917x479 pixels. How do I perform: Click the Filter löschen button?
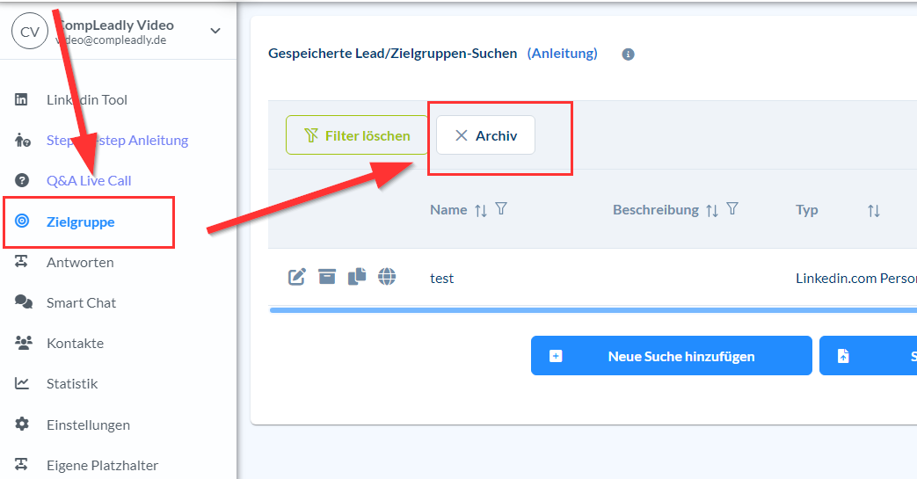tap(357, 136)
